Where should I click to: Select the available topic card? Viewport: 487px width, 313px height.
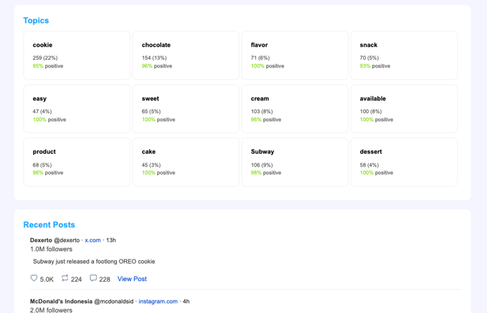point(404,109)
